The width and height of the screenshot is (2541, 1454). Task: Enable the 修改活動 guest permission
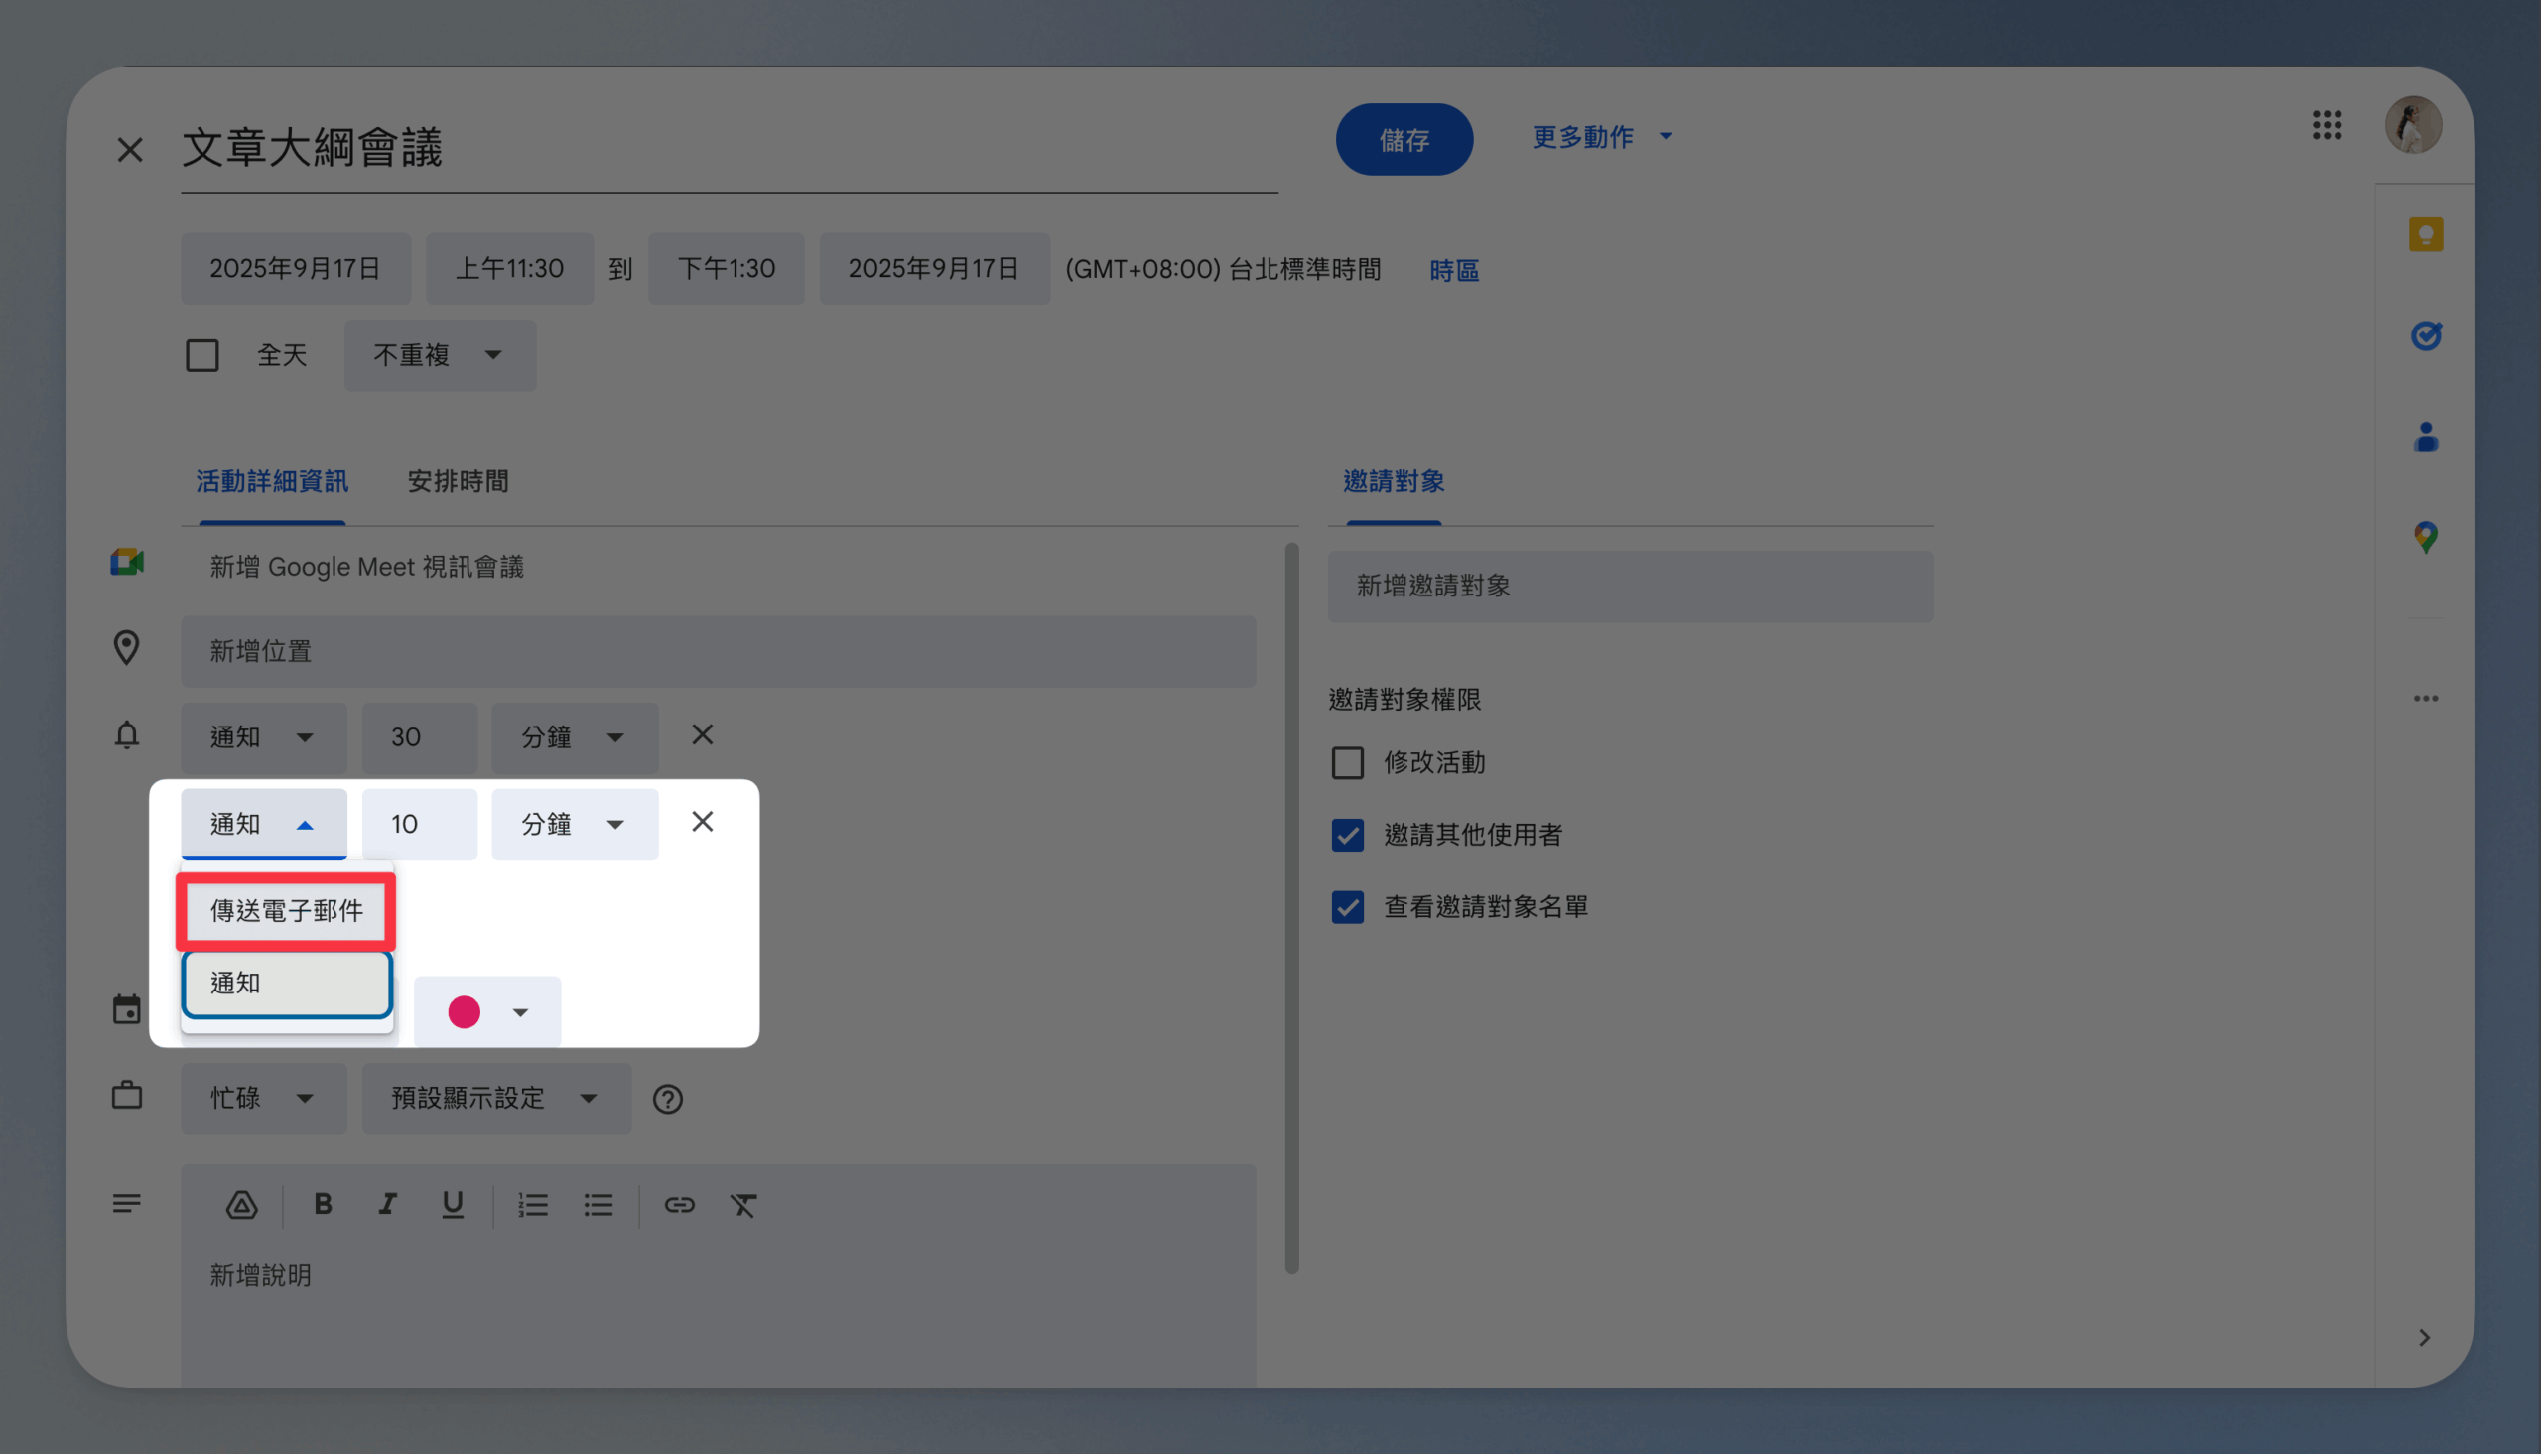1347,763
